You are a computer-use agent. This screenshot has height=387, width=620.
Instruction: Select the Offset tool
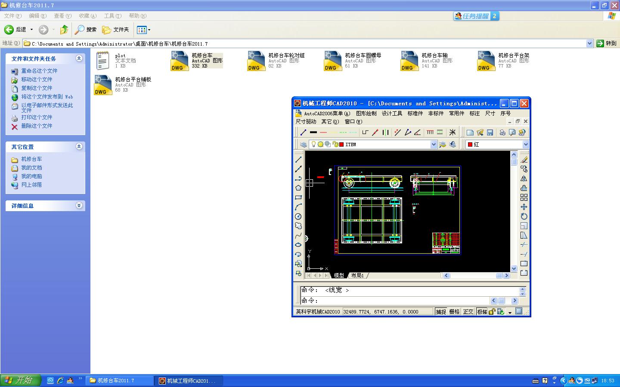coord(524,188)
